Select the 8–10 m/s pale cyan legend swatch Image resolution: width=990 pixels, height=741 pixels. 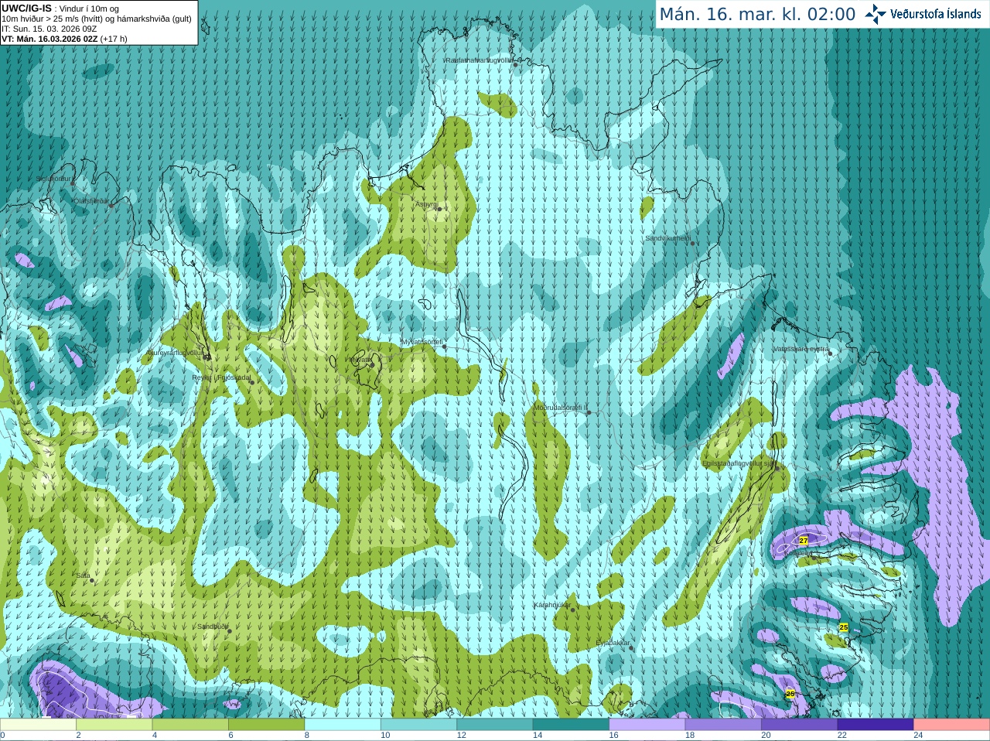(343, 725)
